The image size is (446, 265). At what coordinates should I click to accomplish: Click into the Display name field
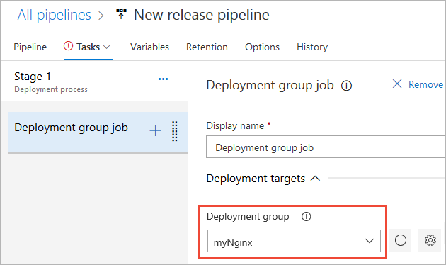(x=326, y=147)
